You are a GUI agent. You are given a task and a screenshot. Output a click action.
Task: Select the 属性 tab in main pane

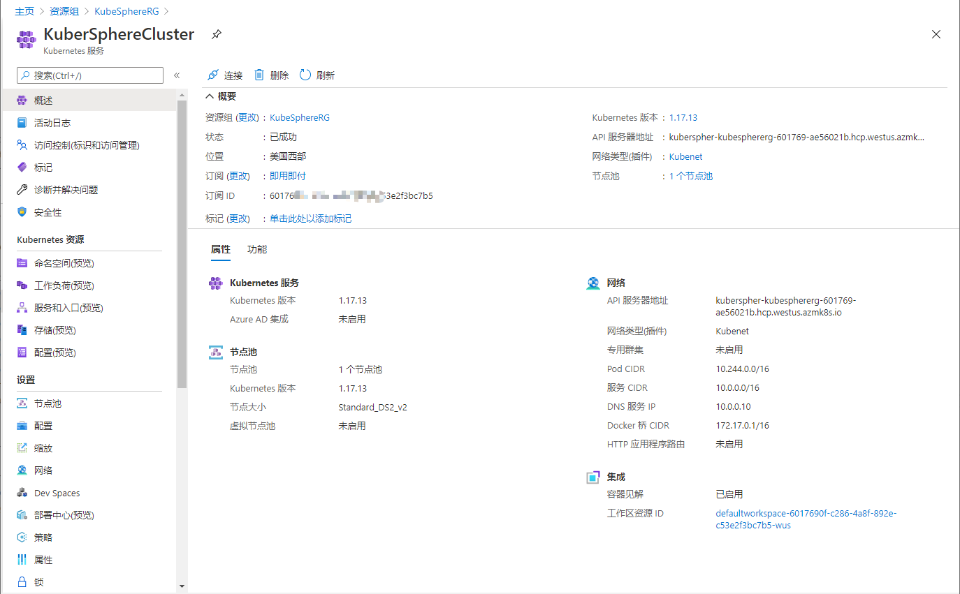(221, 249)
